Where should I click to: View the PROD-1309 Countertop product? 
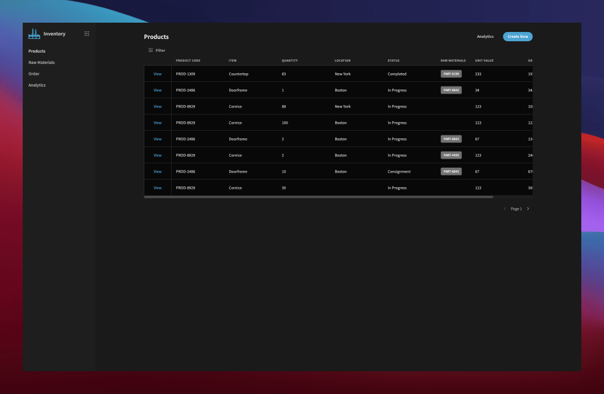(x=157, y=74)
